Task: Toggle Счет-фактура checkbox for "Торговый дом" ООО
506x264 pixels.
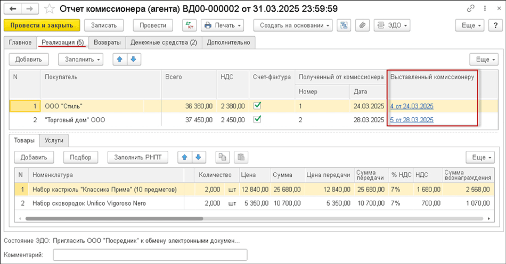Action: coord(258,120)
